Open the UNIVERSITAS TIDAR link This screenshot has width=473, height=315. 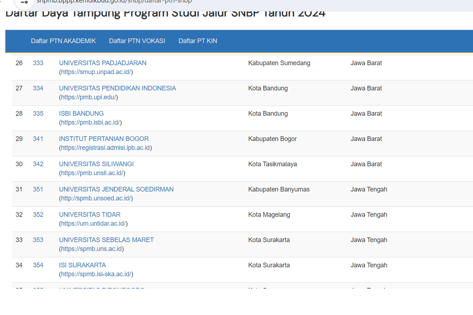click(x=89, y=214)
